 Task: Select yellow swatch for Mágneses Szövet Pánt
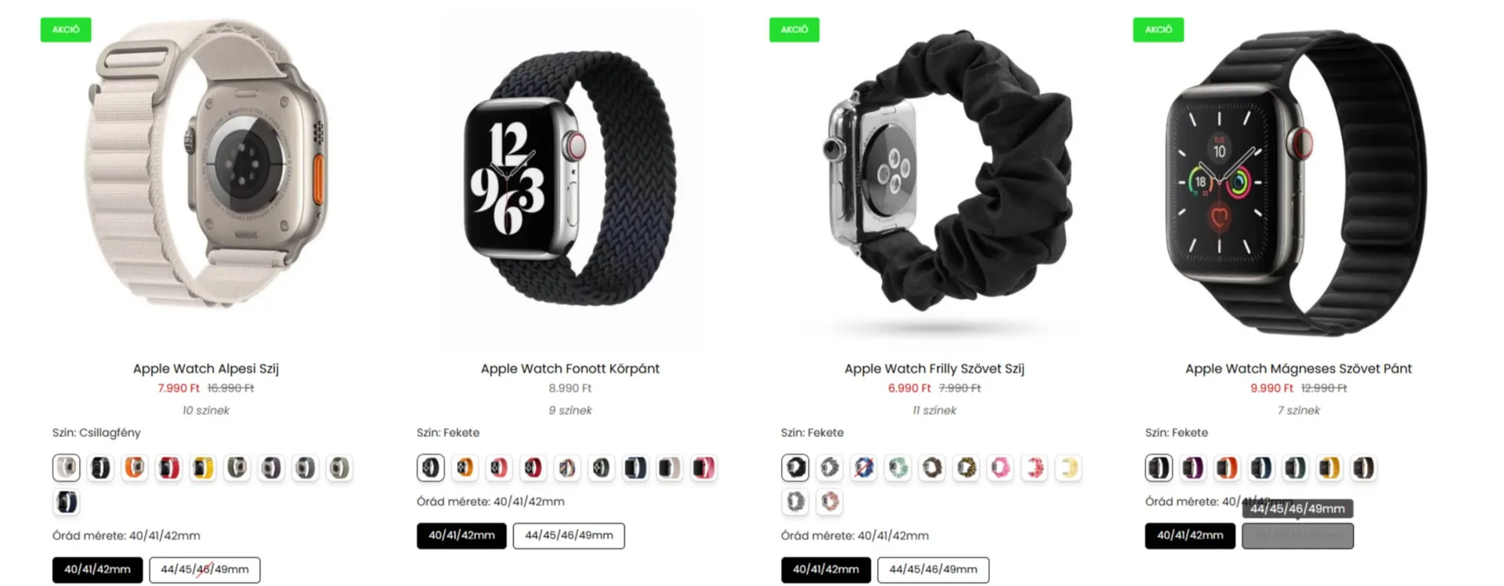(1329, 468)
